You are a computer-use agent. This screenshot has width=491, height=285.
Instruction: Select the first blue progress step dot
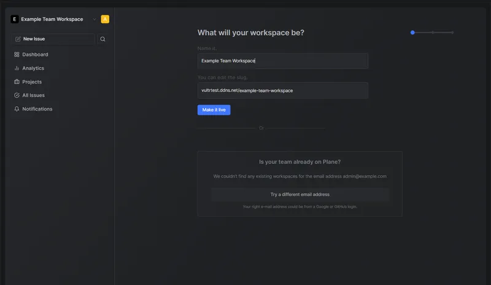point(412,32)
